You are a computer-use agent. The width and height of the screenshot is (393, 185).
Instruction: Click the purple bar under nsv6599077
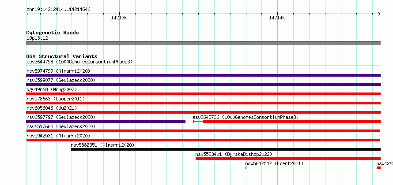click(204, 85)
